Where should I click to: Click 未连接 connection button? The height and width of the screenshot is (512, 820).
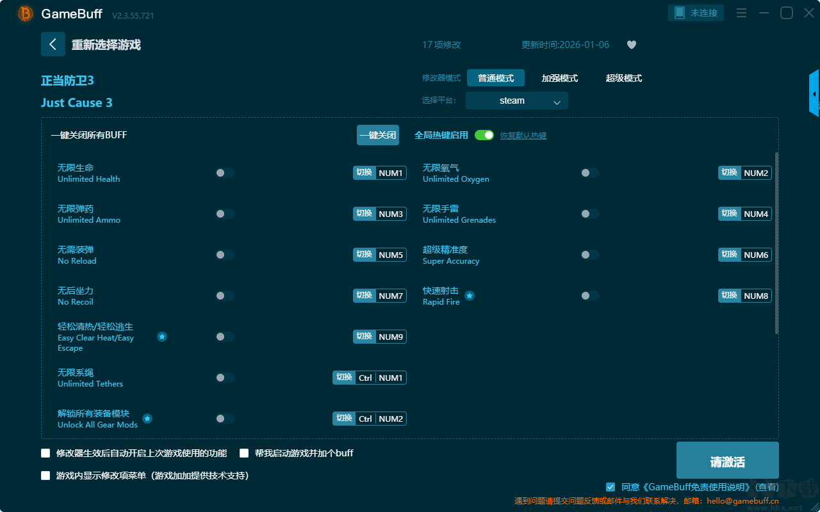coord(696,13)
